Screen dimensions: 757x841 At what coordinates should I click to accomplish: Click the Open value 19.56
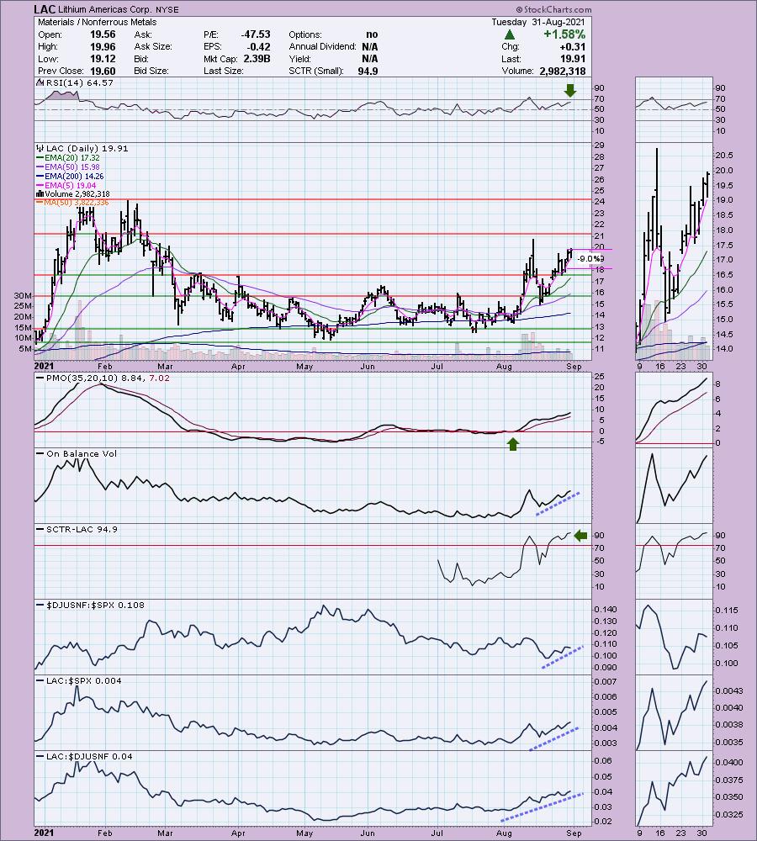(x=103, y=34)
